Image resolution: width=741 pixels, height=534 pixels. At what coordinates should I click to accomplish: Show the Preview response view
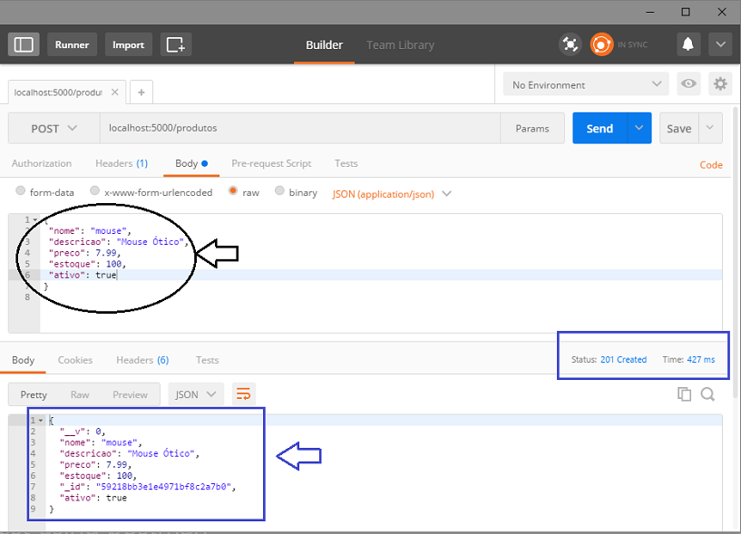(x=130, y=394)
